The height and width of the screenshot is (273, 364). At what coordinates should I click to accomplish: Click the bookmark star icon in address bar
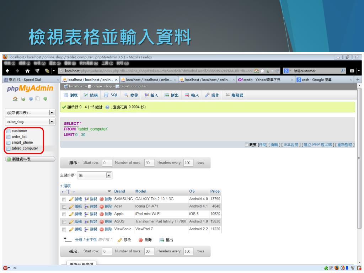pos(262,71)
